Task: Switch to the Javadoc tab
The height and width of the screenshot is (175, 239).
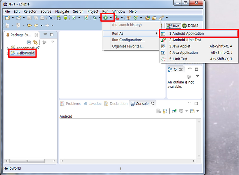Action: pyautogui.click(x=93, y=104)
